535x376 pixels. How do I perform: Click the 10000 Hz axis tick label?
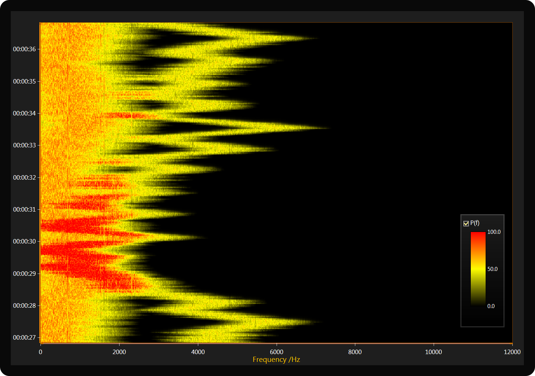(x=433, y=352)
